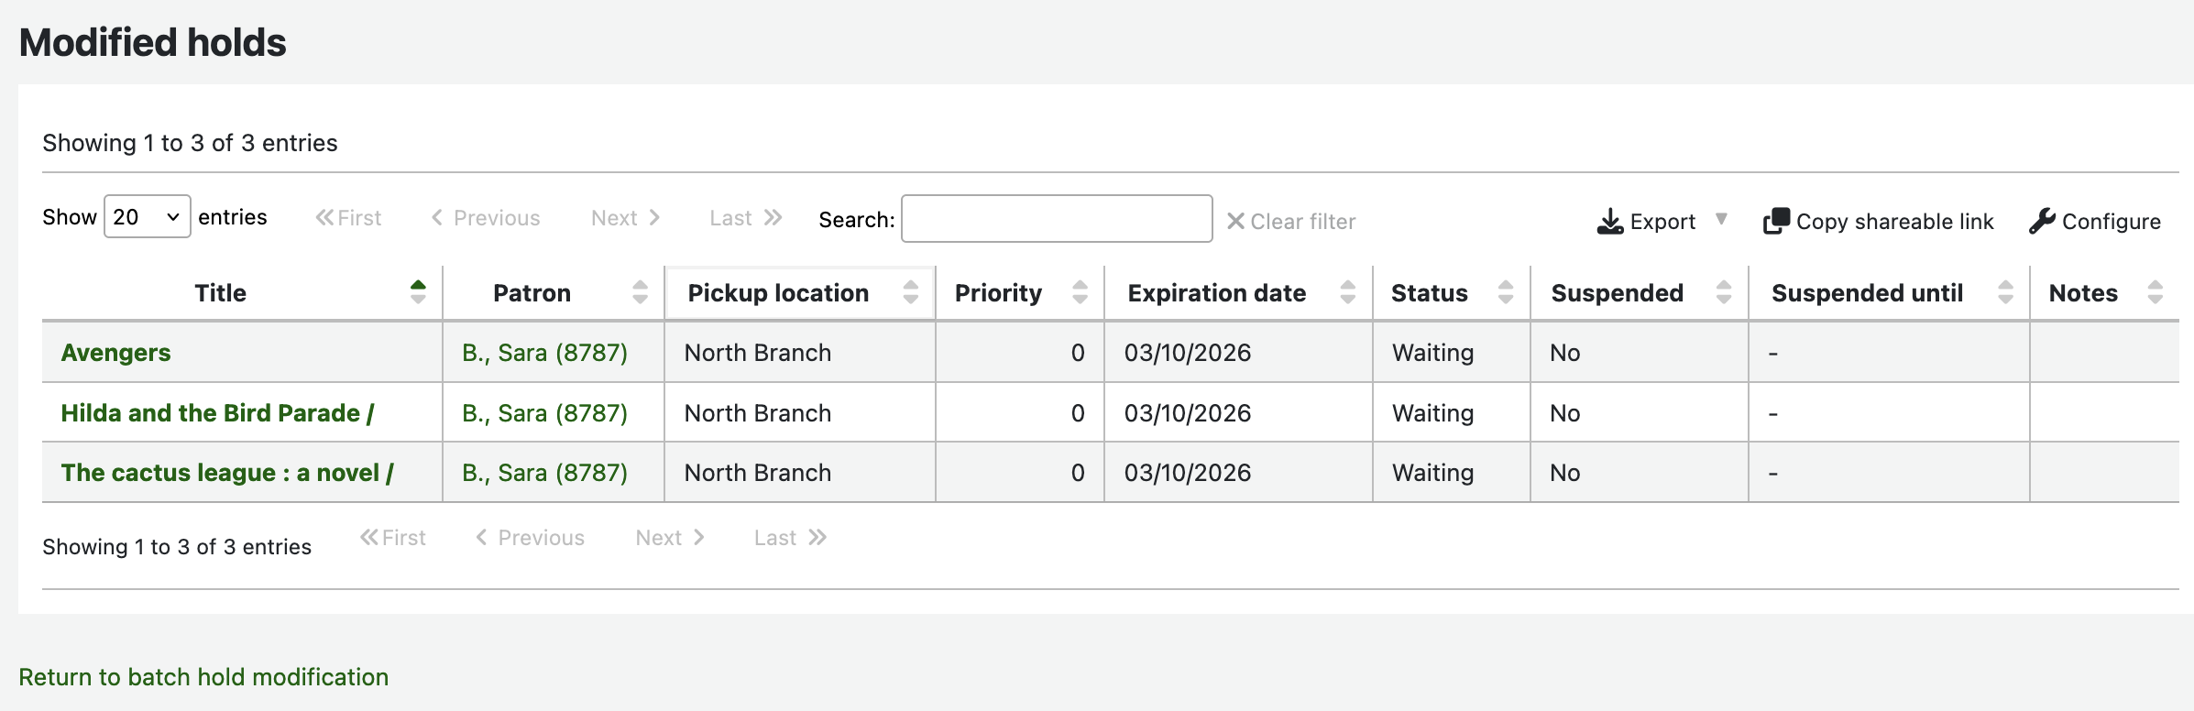
Task: Click the Clear filter X icon
Action: click(x=1235, y=222)
